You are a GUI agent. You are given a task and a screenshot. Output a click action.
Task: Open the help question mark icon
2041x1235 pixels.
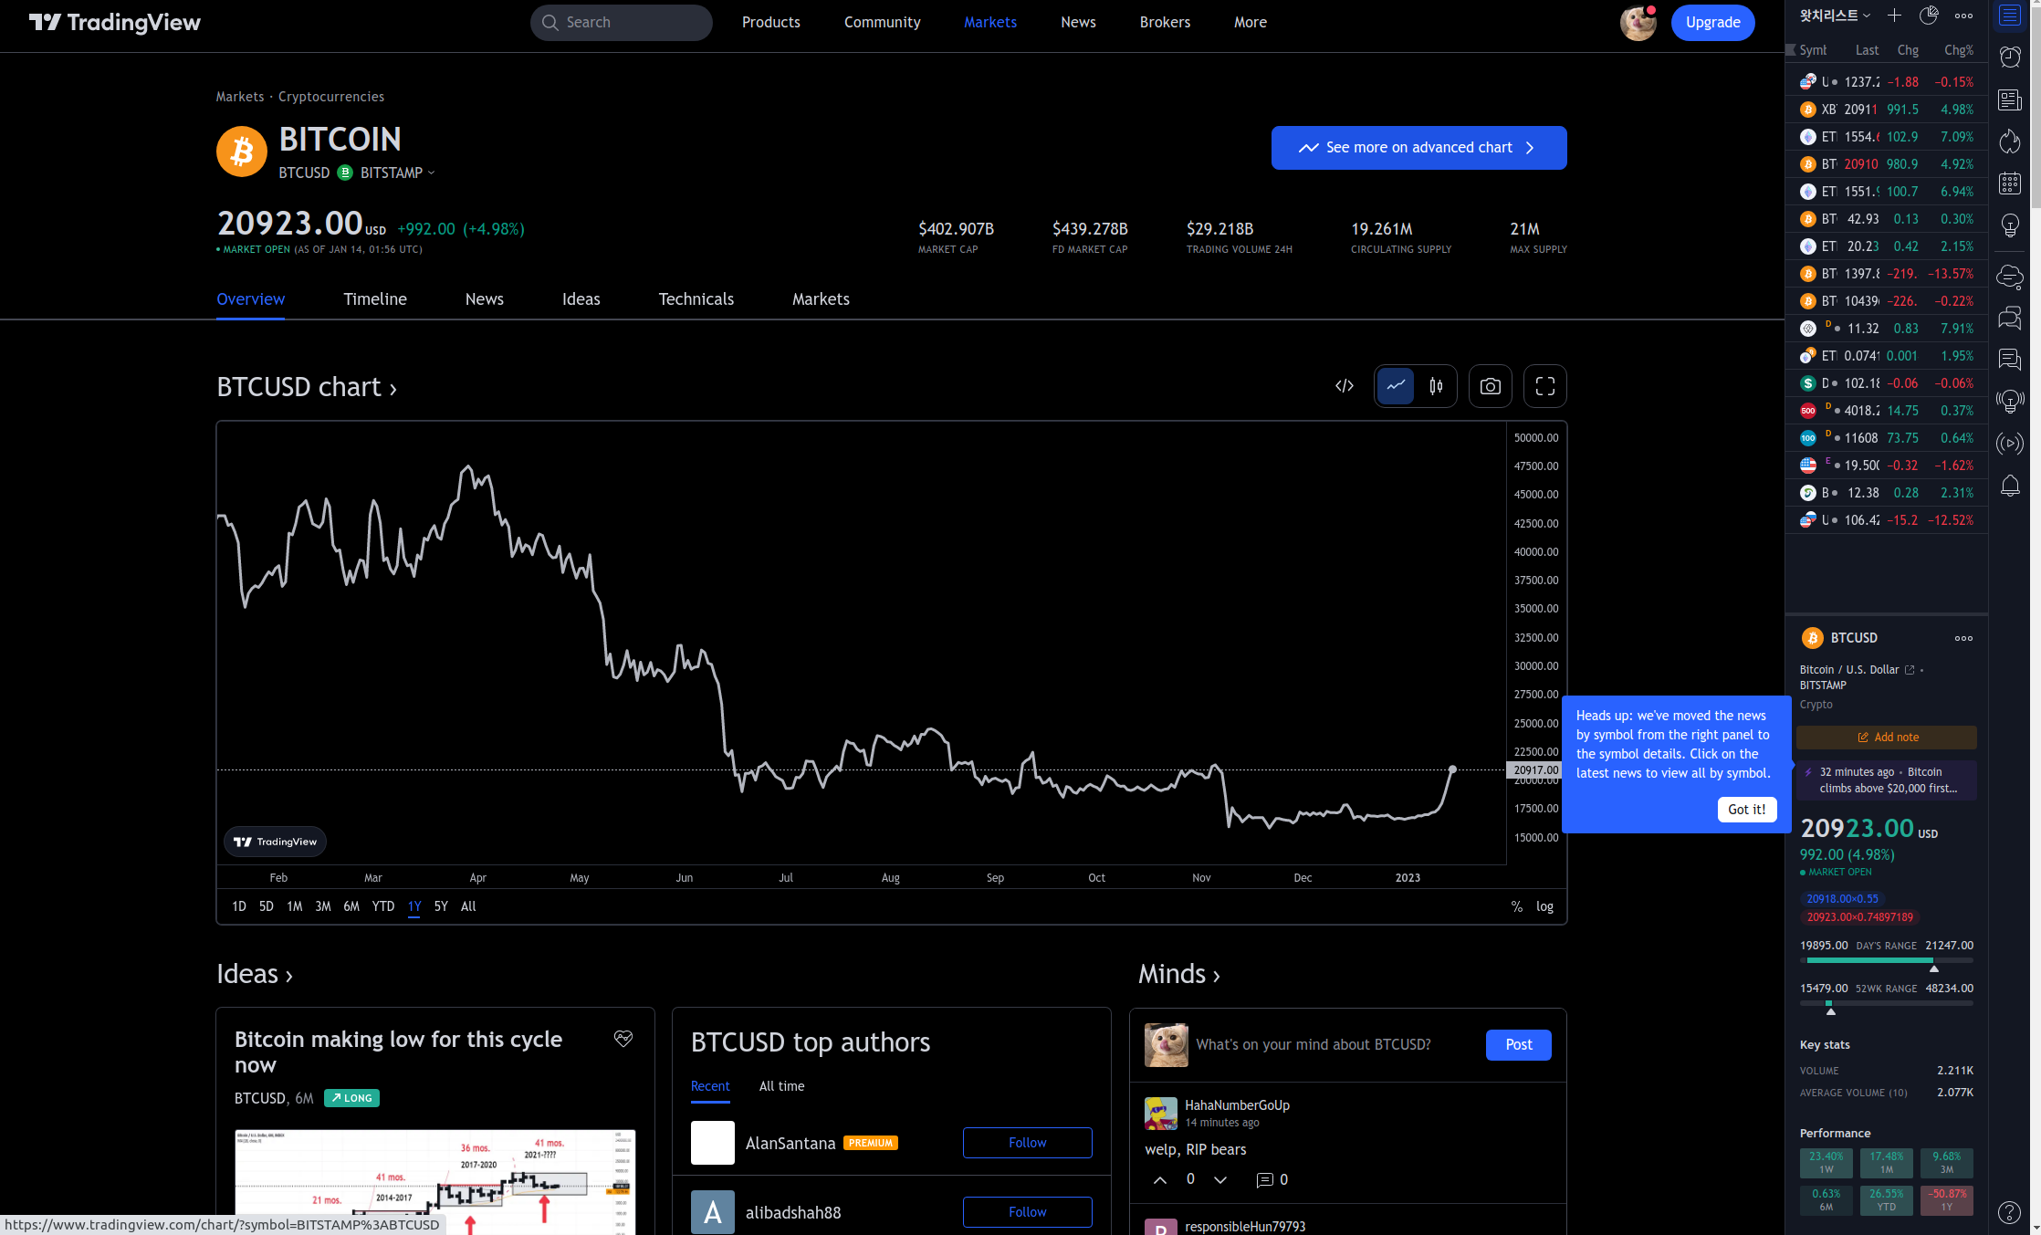2009,1212
